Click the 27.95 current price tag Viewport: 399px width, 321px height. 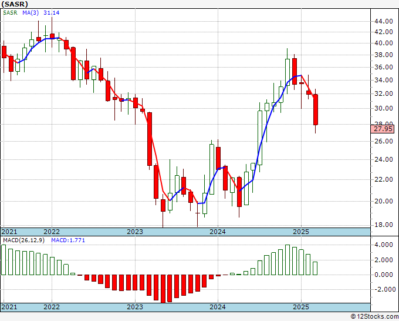pyautogui.click(x=383, y=129)
